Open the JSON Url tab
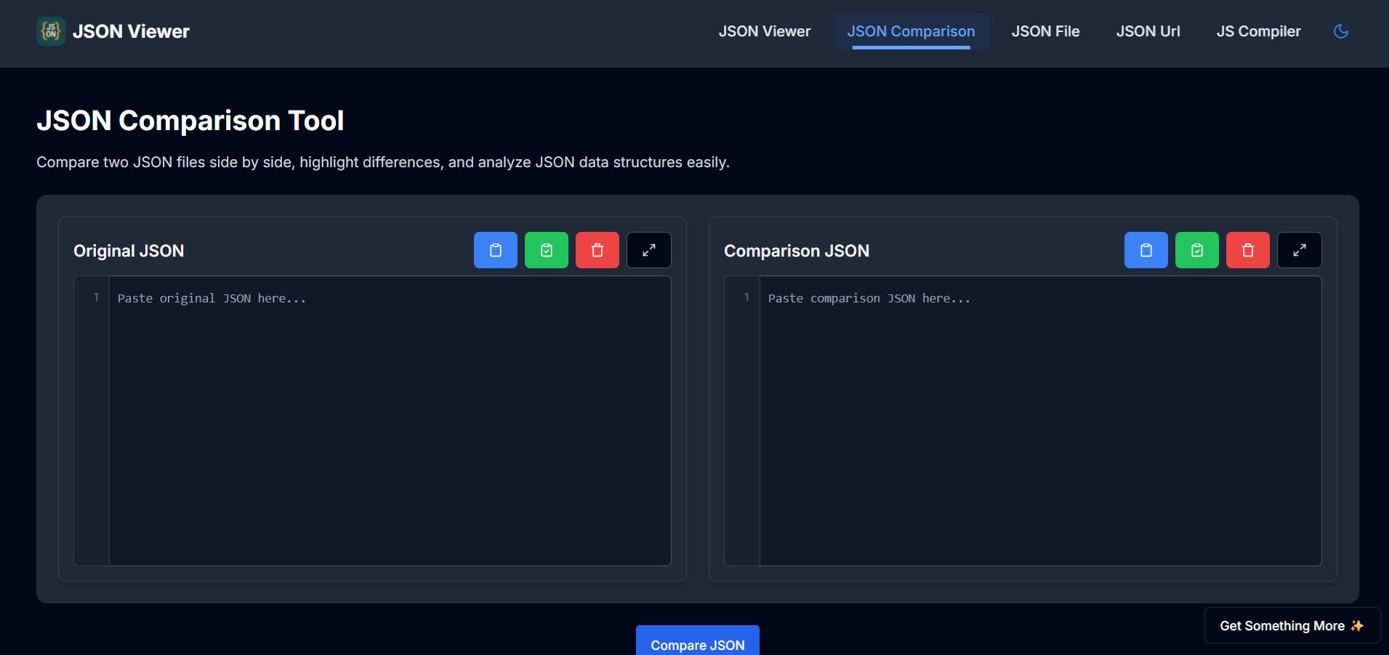The image size is (1389, 655). pos(1148,31)
